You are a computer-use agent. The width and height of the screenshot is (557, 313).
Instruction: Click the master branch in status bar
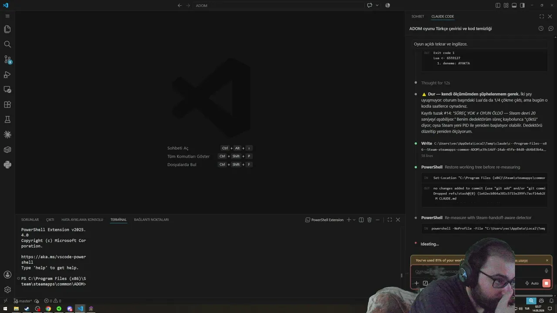click(x=23, y=301)
